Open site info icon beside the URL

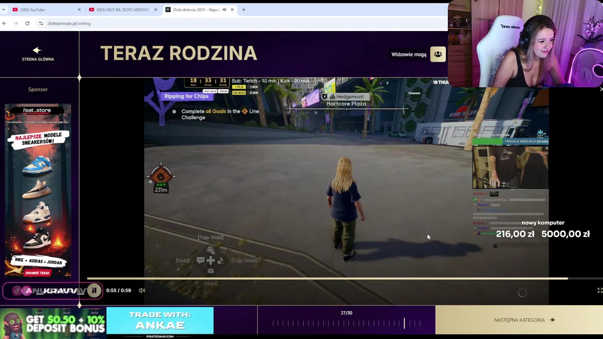[x=41, y=23]
